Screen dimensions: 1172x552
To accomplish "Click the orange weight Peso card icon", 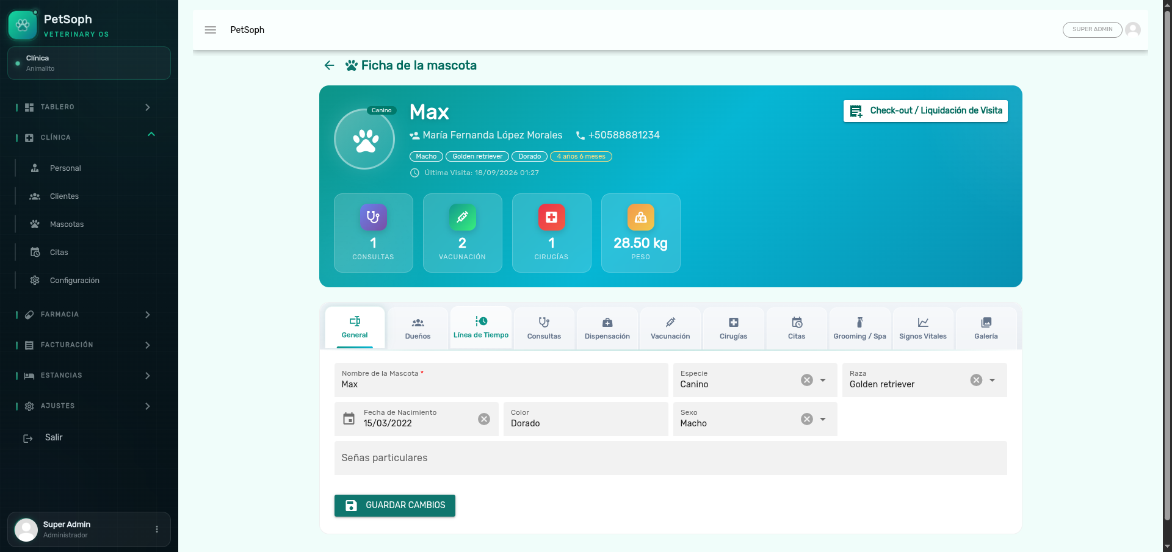I will pyautogui.click(x=640, y=217).
